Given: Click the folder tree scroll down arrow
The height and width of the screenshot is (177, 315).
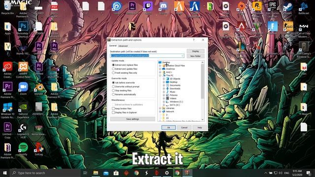Looking at the screenshot, I should (x=202, y=119).
